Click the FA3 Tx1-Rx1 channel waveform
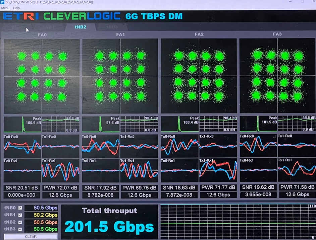Image resolution: width=316 pixels, height=240 pixels. (296, 170)
